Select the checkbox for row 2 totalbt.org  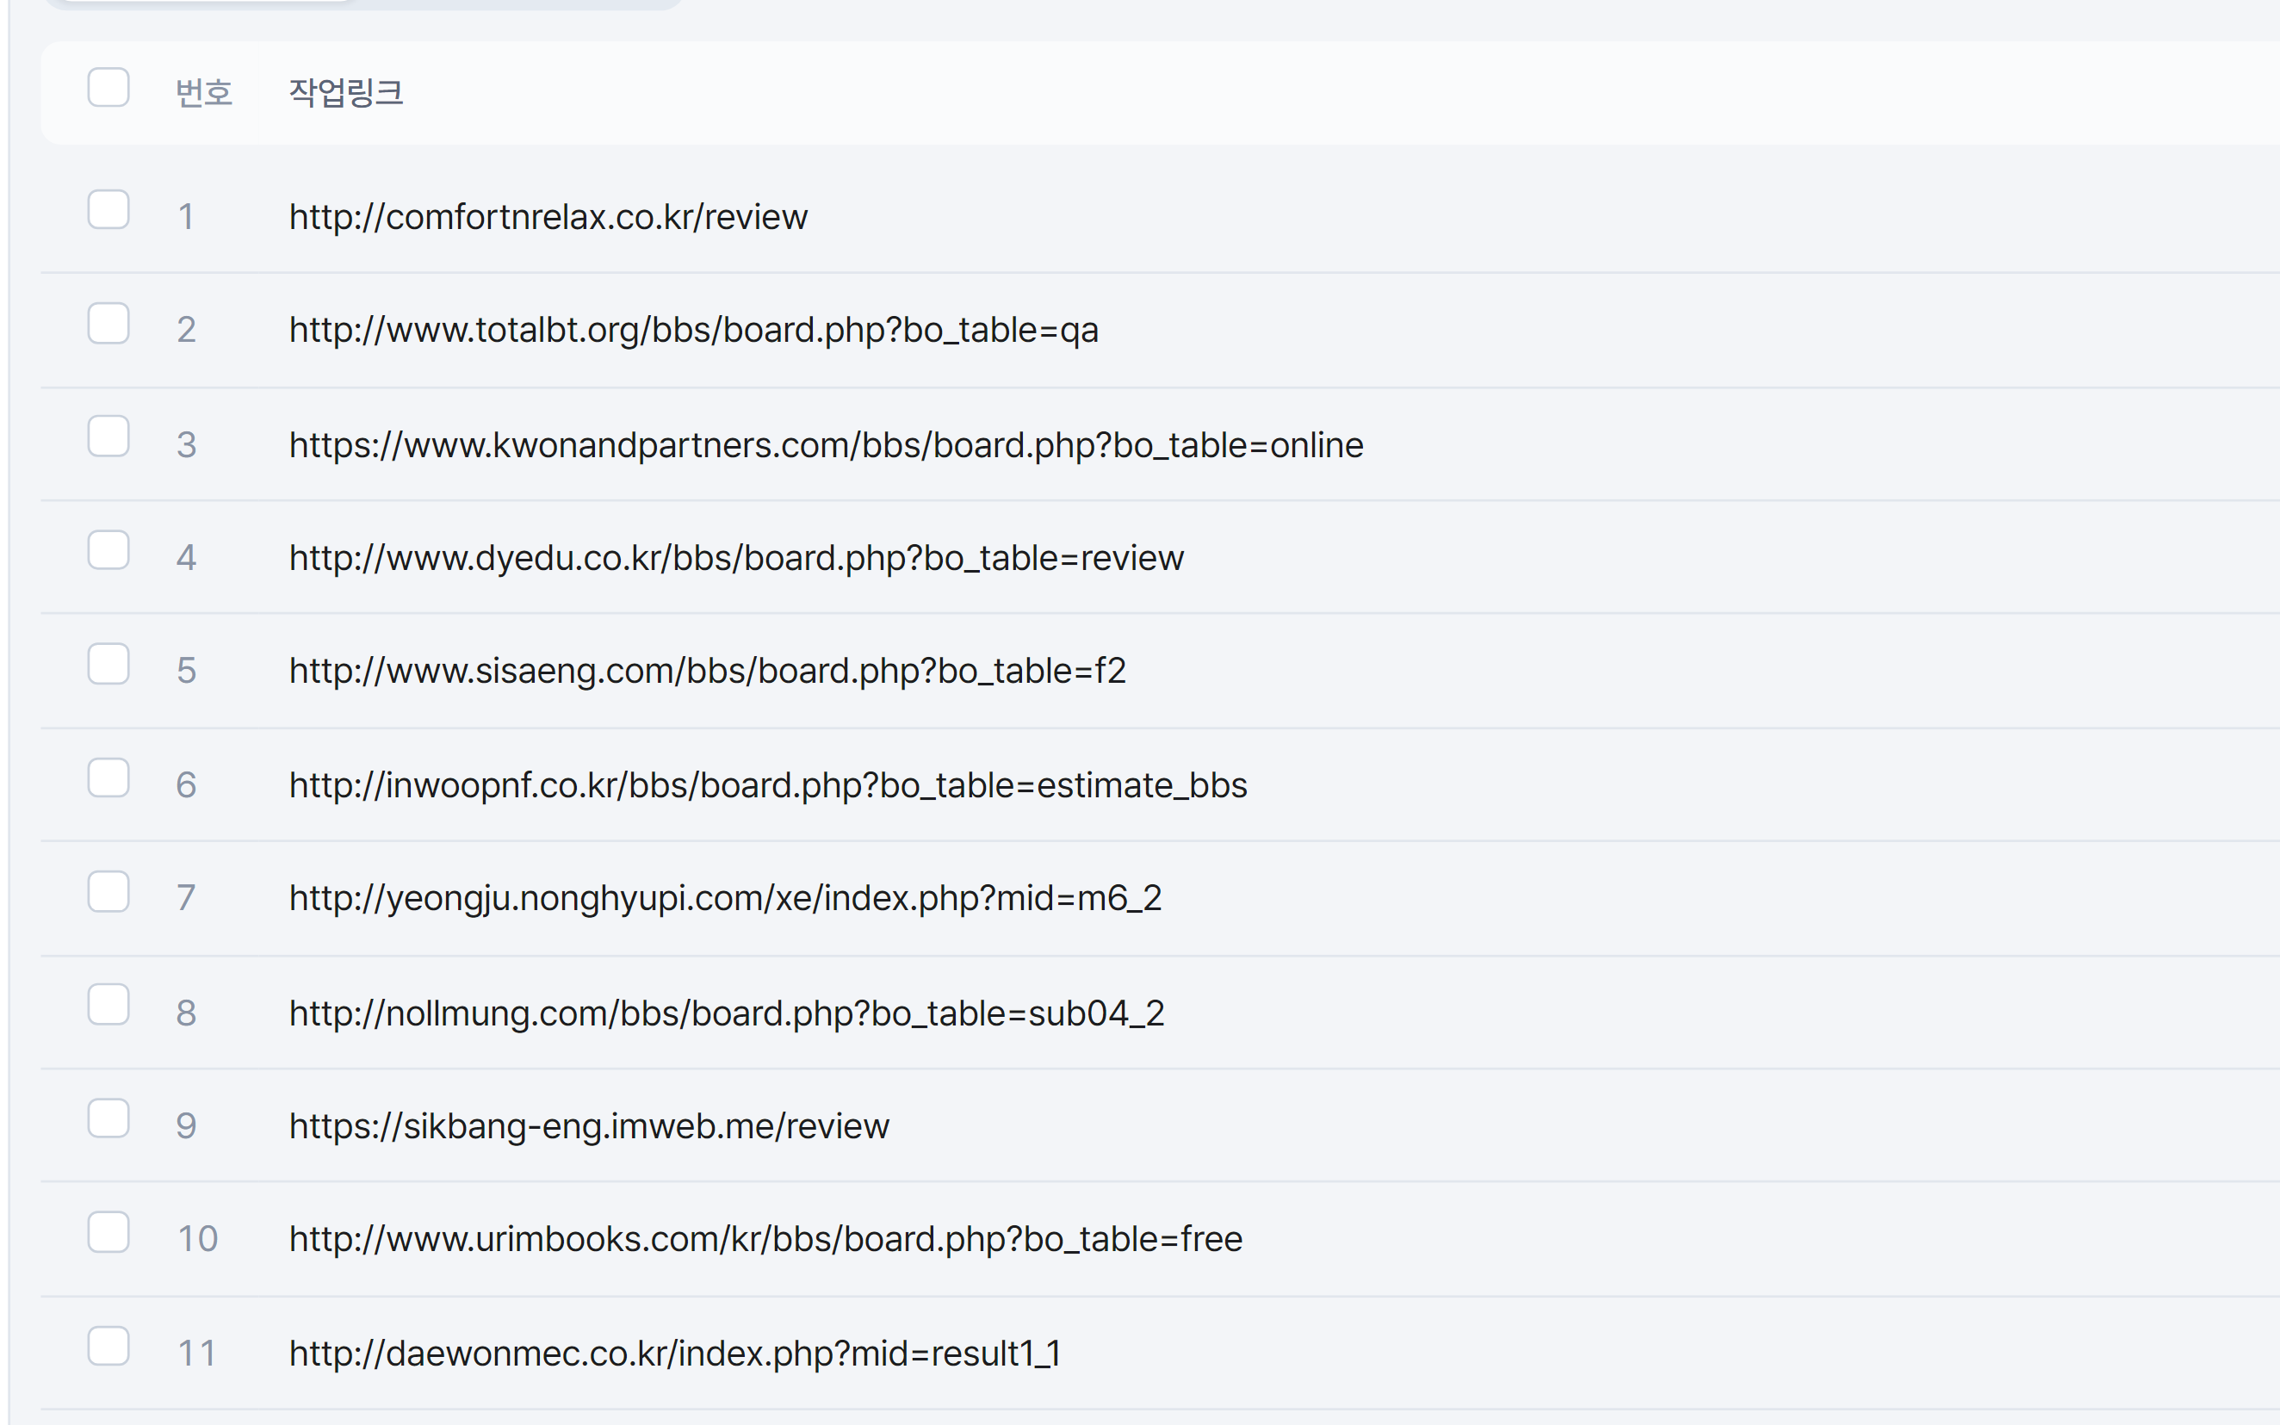coord(108,323)
